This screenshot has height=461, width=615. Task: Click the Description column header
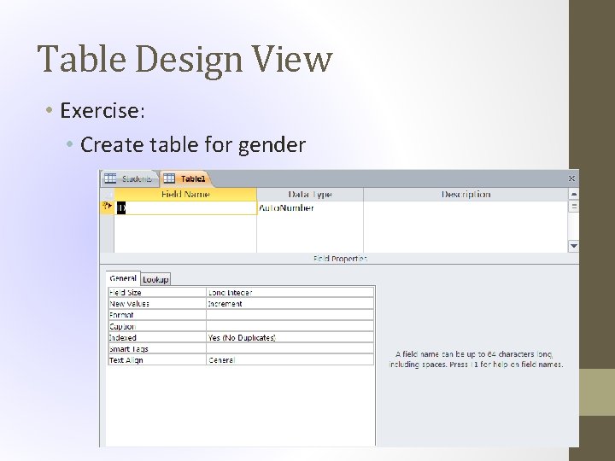(x=466, y=195)
